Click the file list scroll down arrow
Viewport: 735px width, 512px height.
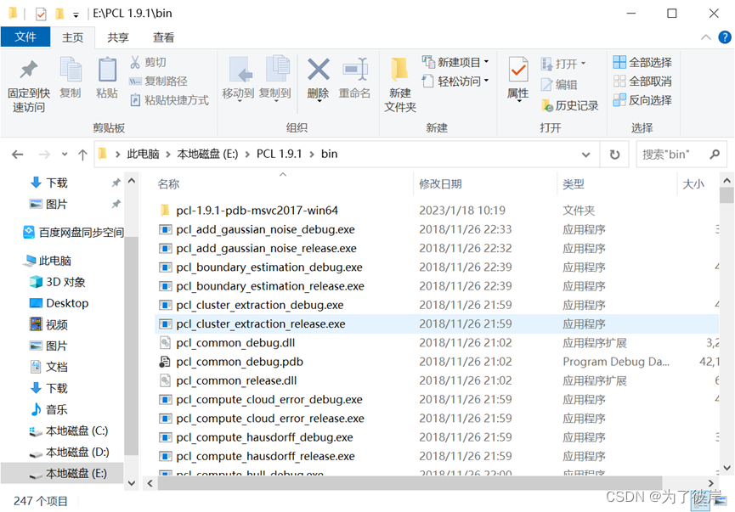tap(727, 468)
